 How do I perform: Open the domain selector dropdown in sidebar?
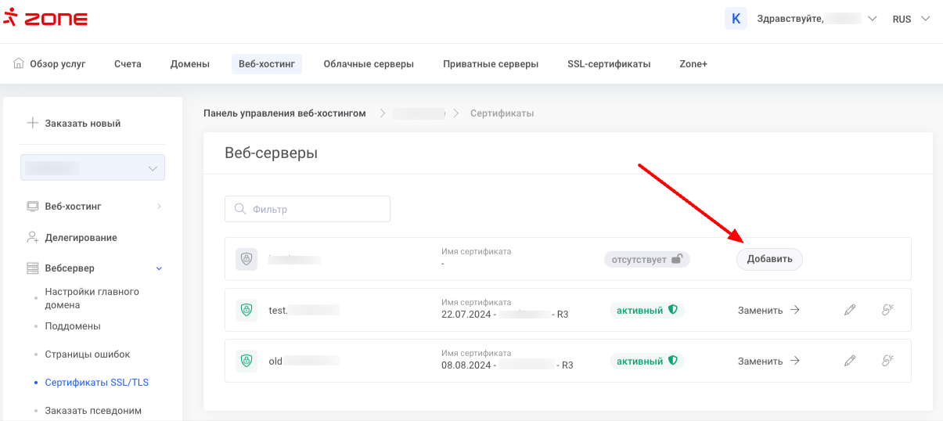point(92,168)
